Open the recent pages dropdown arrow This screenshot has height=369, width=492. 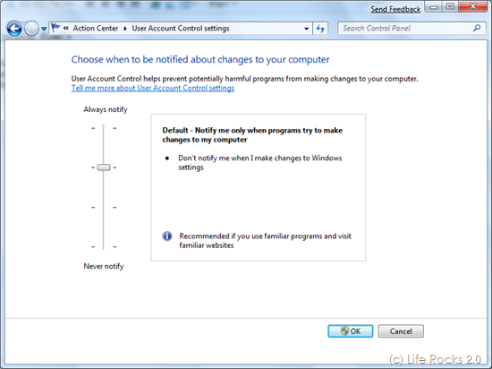44,29
